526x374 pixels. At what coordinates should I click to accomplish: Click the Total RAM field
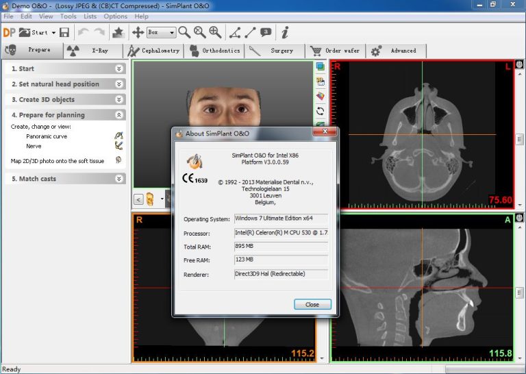281,247
